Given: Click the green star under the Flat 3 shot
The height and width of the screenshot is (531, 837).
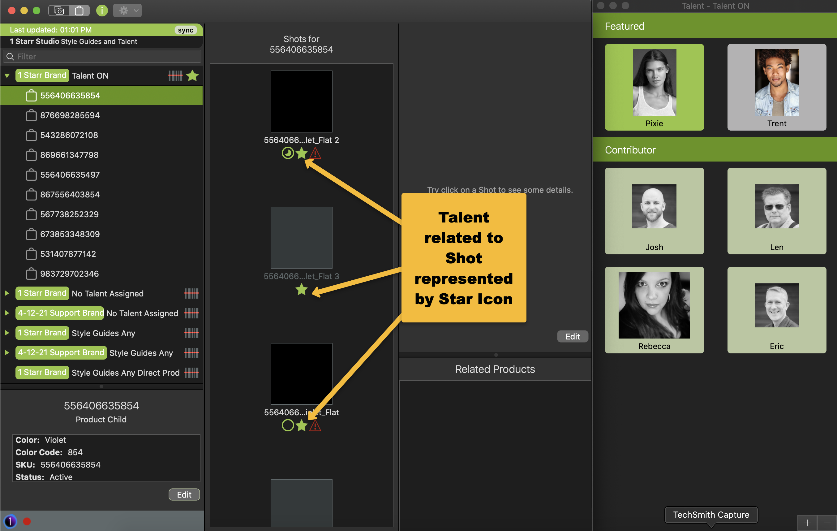Looking at the screenshot, I should point(301,289).
